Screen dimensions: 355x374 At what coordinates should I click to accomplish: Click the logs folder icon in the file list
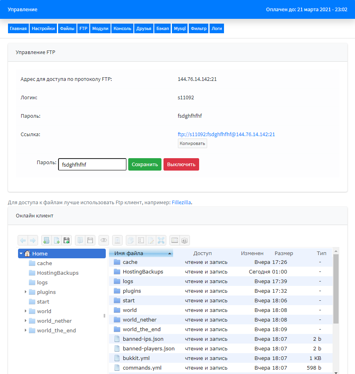click(x=117, y=281)
